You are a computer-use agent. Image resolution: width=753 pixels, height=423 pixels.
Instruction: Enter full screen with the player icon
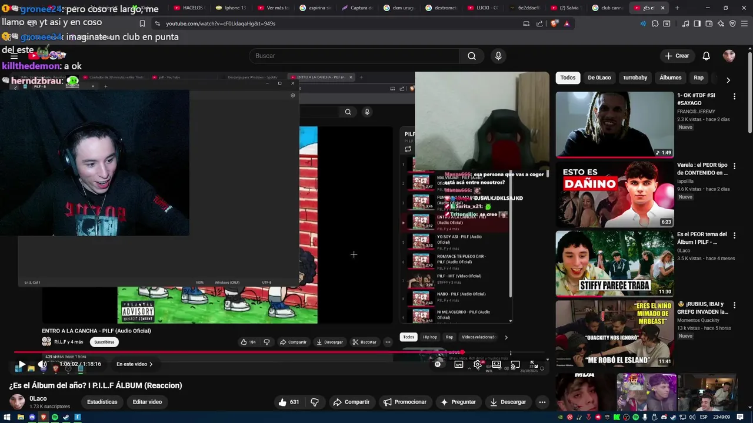point(533,364)
